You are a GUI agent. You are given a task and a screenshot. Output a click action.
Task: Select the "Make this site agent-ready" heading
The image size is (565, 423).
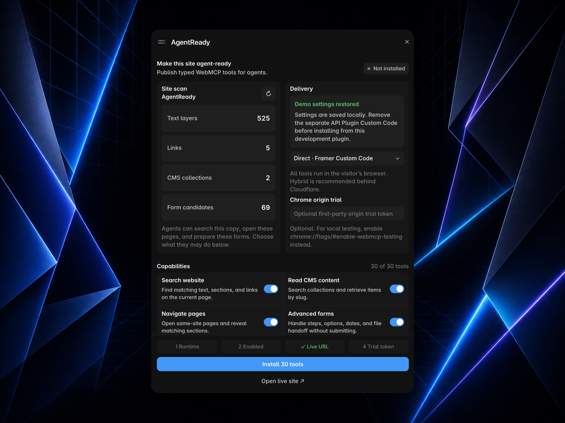coord(194,63)
